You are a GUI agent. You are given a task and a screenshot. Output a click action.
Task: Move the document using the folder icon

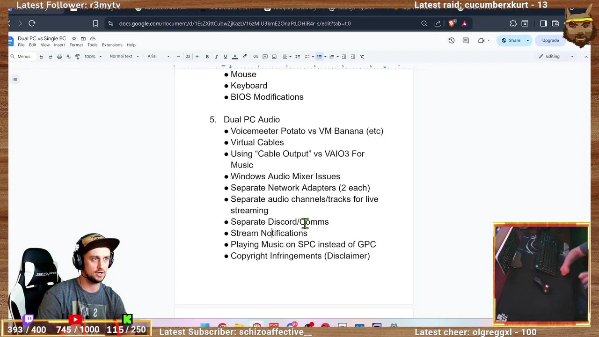[x=83, y=38]
